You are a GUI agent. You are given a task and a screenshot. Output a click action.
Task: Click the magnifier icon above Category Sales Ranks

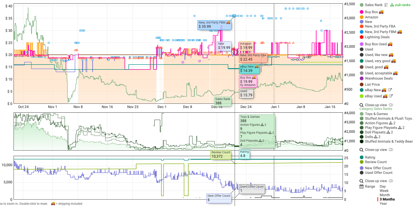point(362,105)
